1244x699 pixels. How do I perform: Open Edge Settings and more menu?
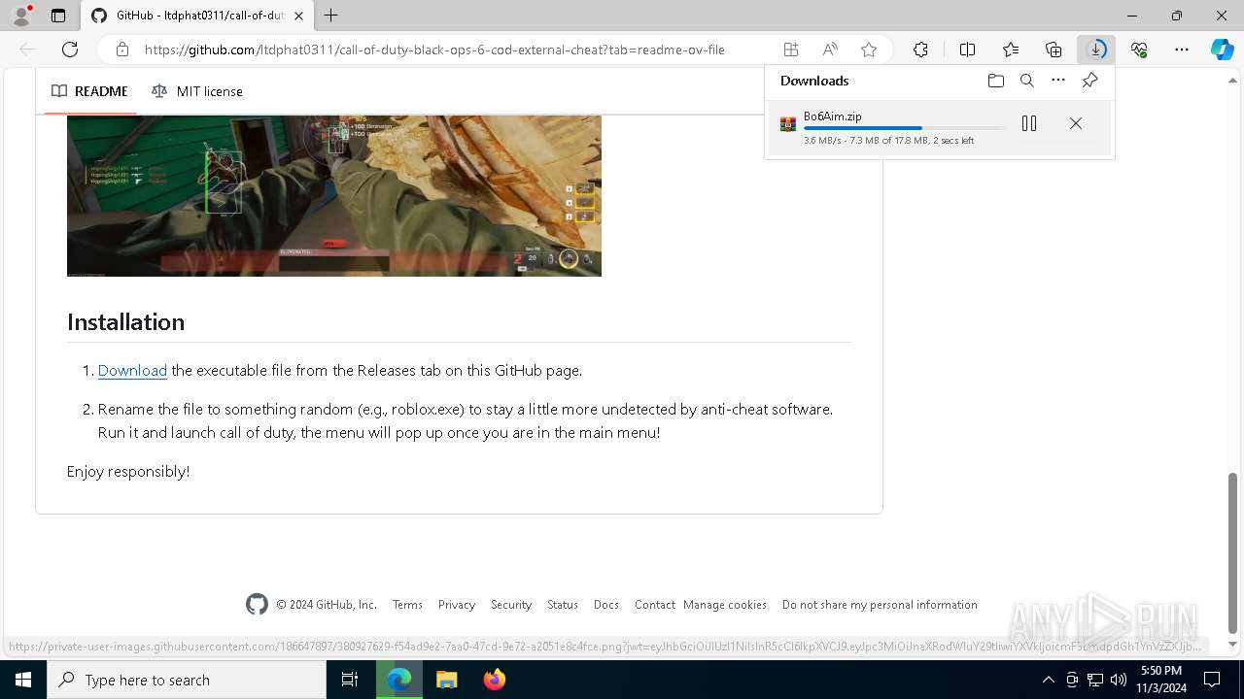coord(1182,50)
